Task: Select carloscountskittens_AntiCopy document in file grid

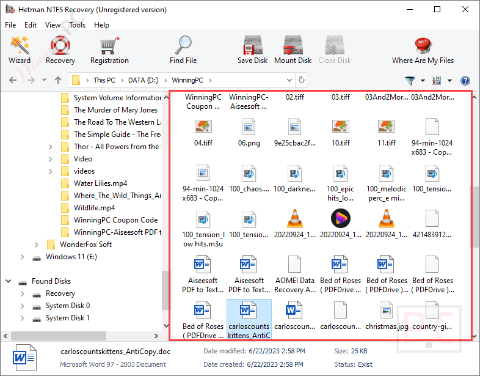Action: tap(249, 320)
